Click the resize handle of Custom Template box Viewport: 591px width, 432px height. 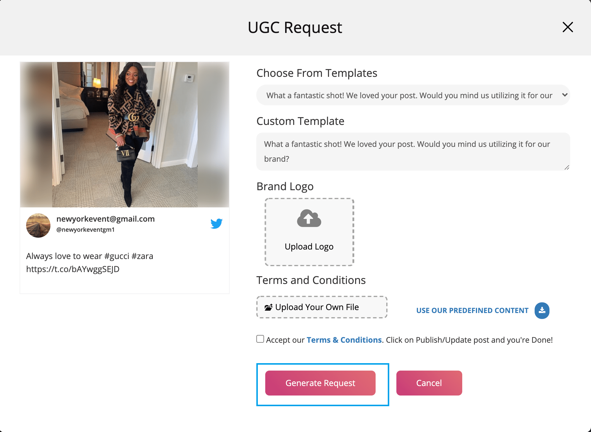tap(567, 168)
